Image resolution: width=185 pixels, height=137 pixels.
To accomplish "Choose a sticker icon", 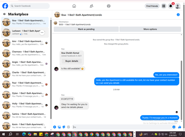I will [64, 127].
